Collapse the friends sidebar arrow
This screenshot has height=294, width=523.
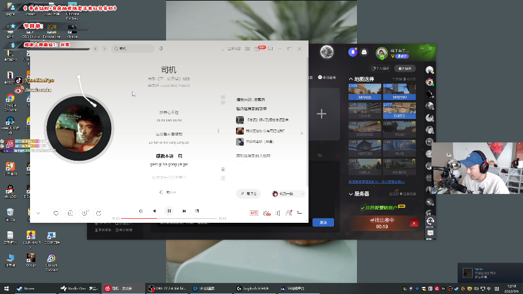pos(423,150)
